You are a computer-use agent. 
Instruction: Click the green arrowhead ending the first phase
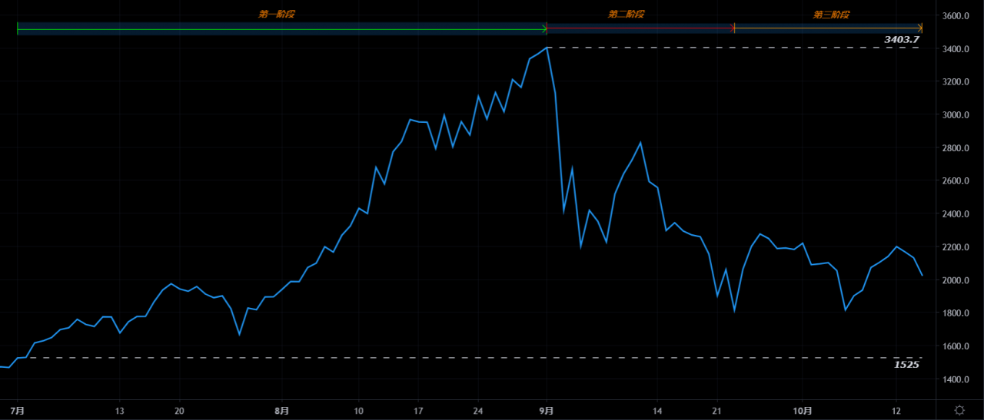coord(544,29)
